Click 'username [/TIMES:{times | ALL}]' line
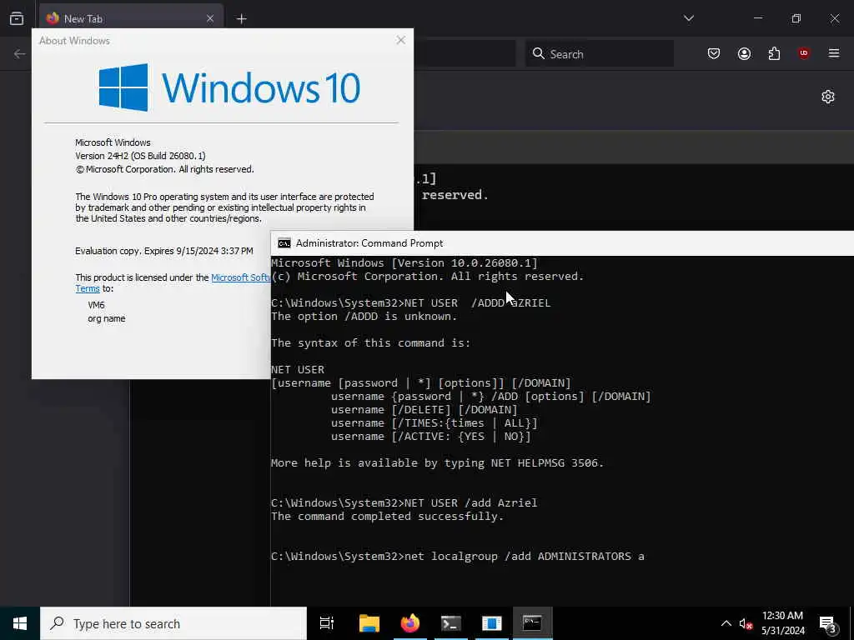 point(434,422)
